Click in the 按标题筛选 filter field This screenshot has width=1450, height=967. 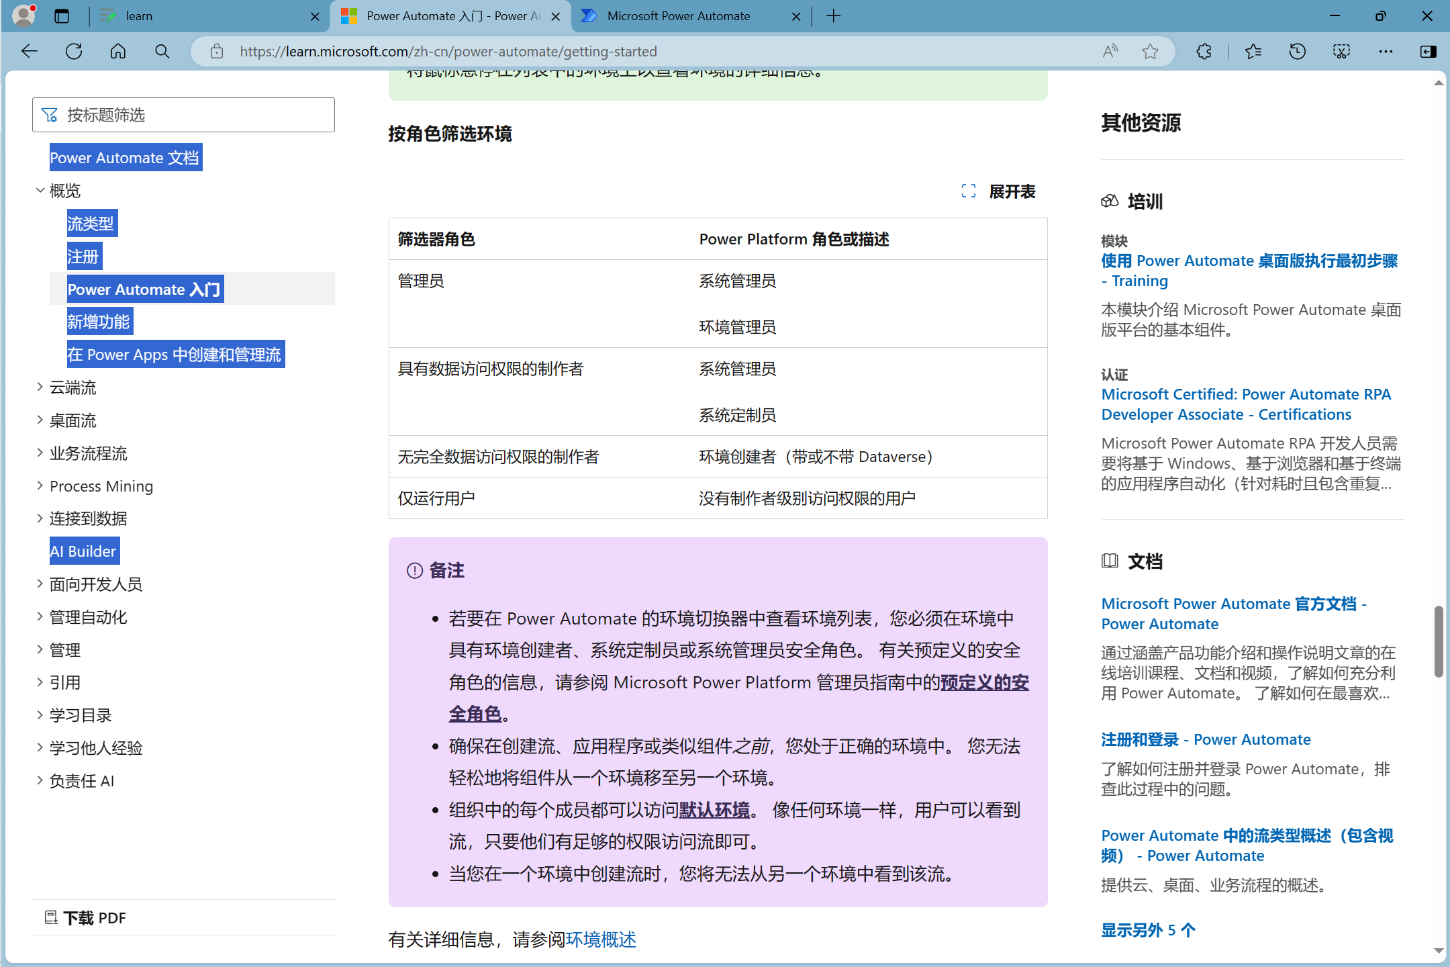click(x=183, y=115)
